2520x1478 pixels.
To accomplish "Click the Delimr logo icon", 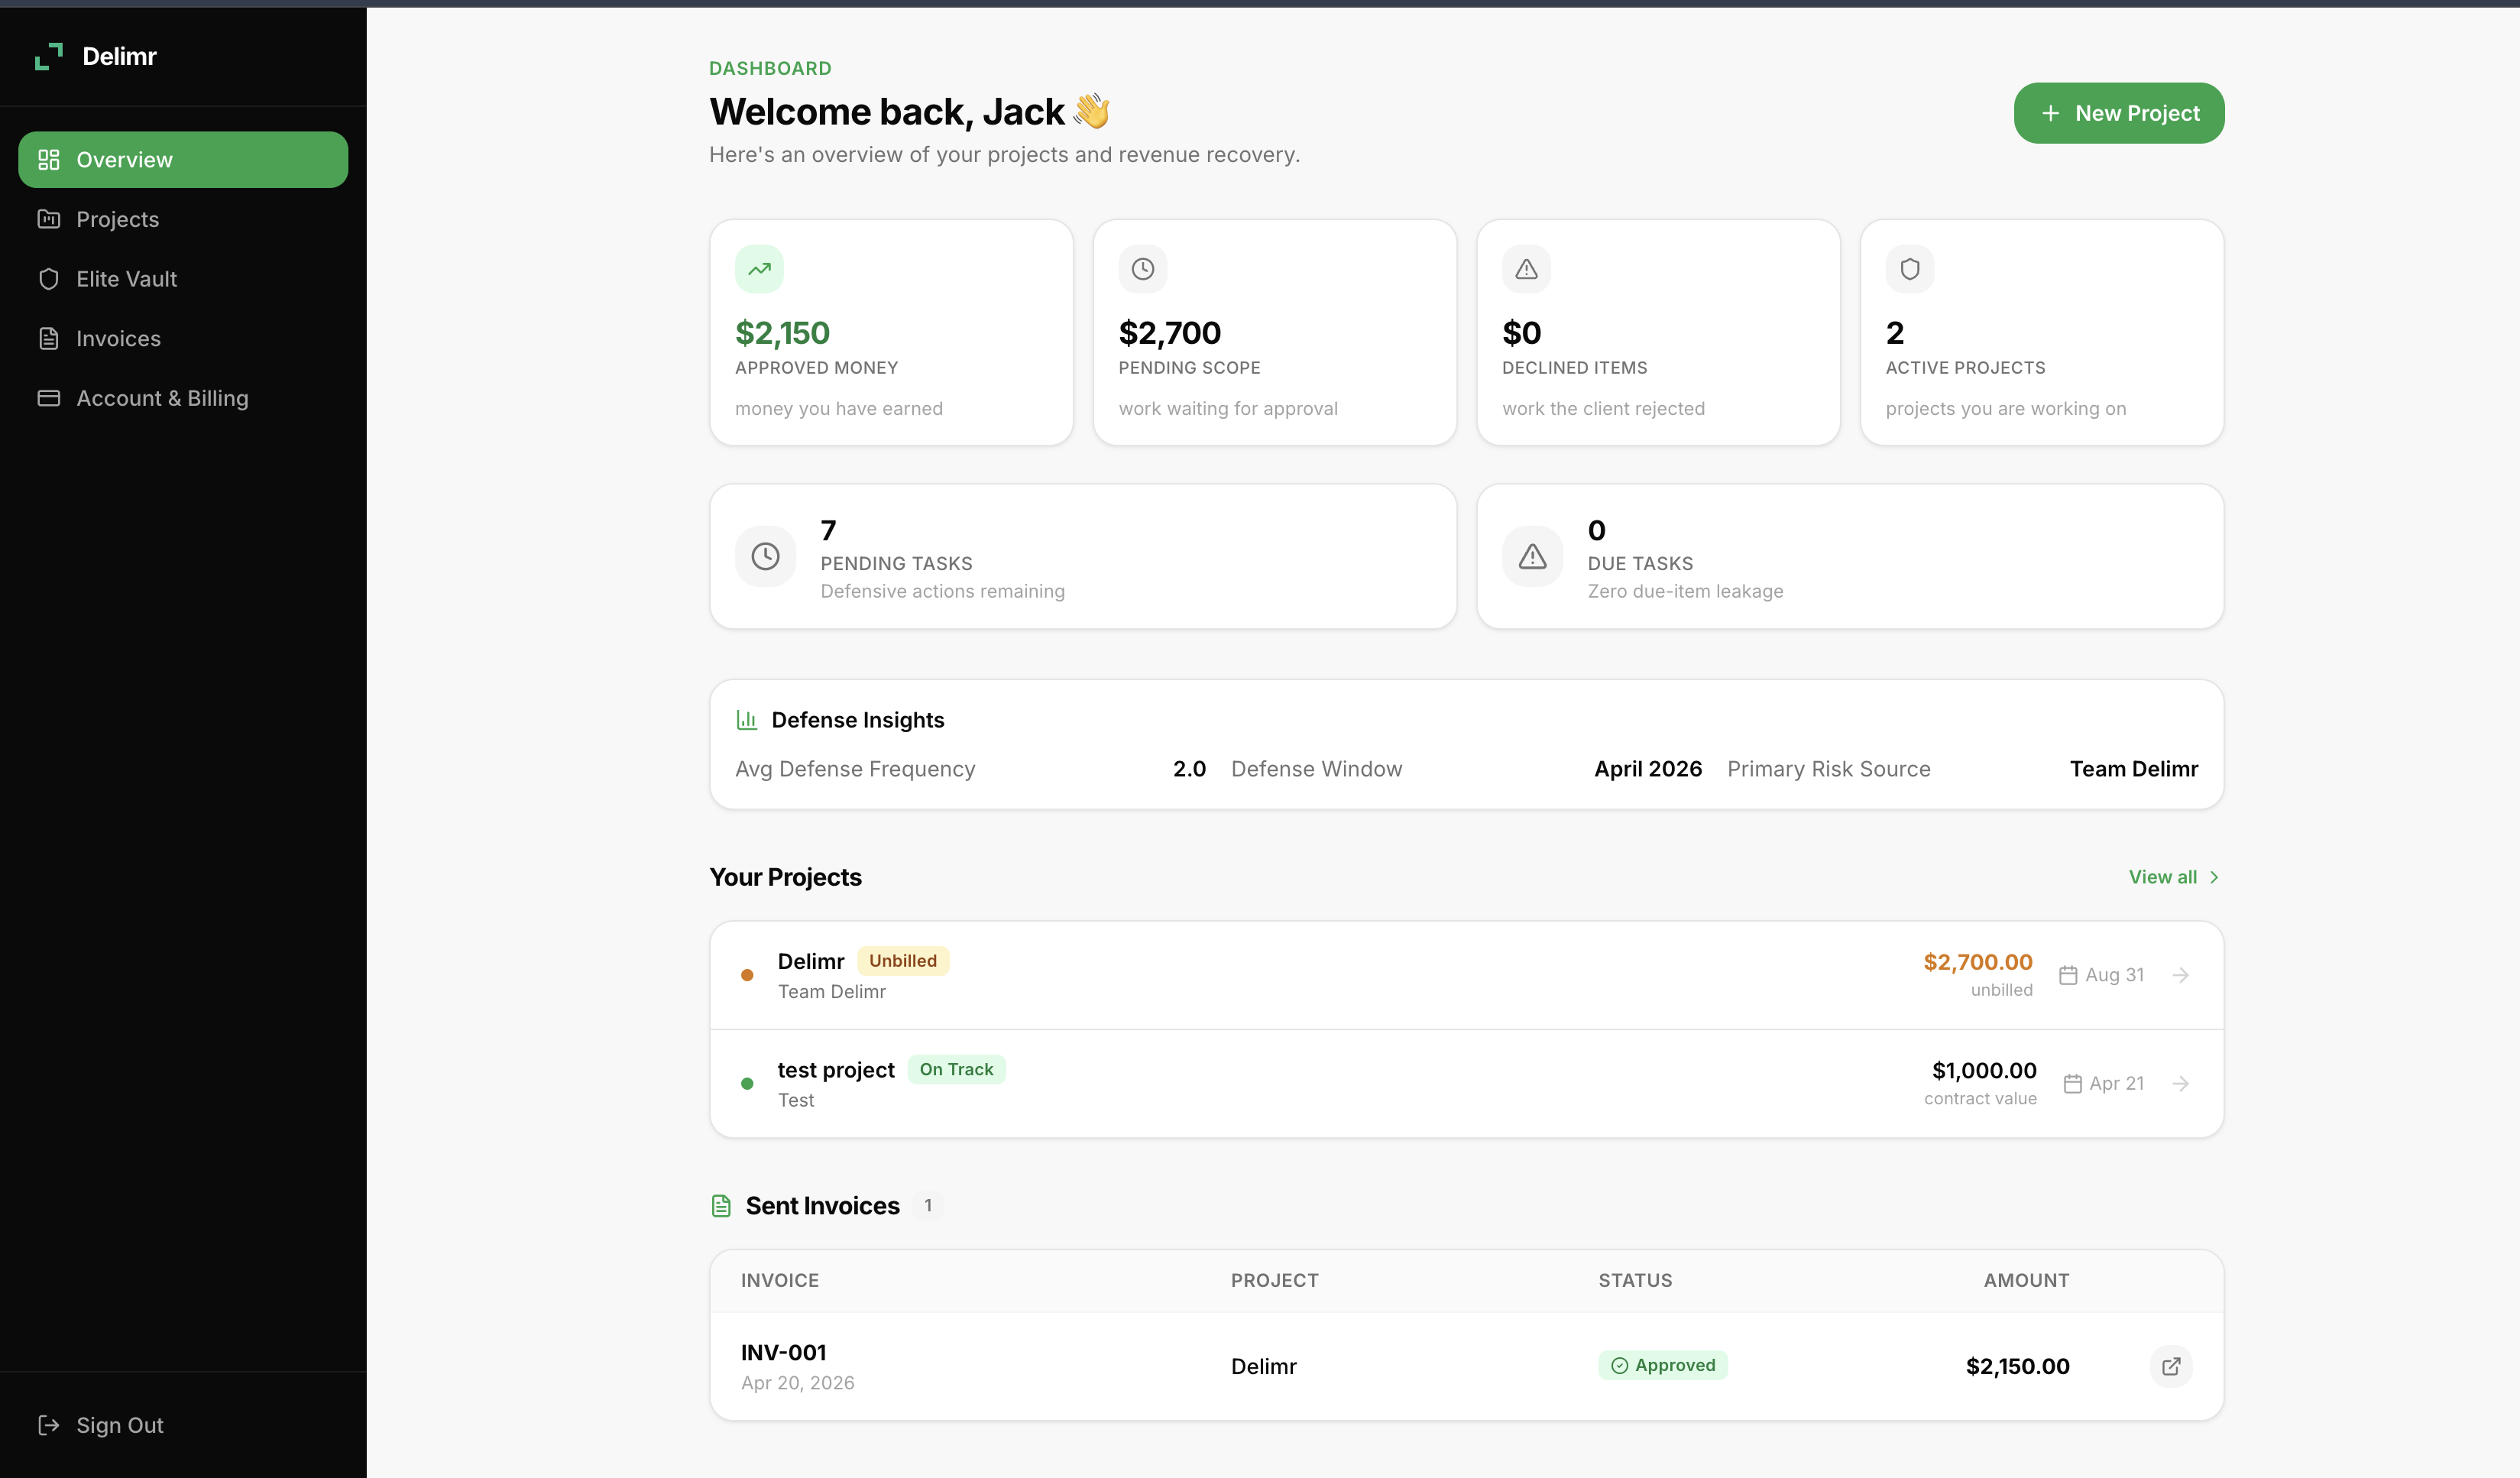I will pyautogui.click(x=48, y=57).
